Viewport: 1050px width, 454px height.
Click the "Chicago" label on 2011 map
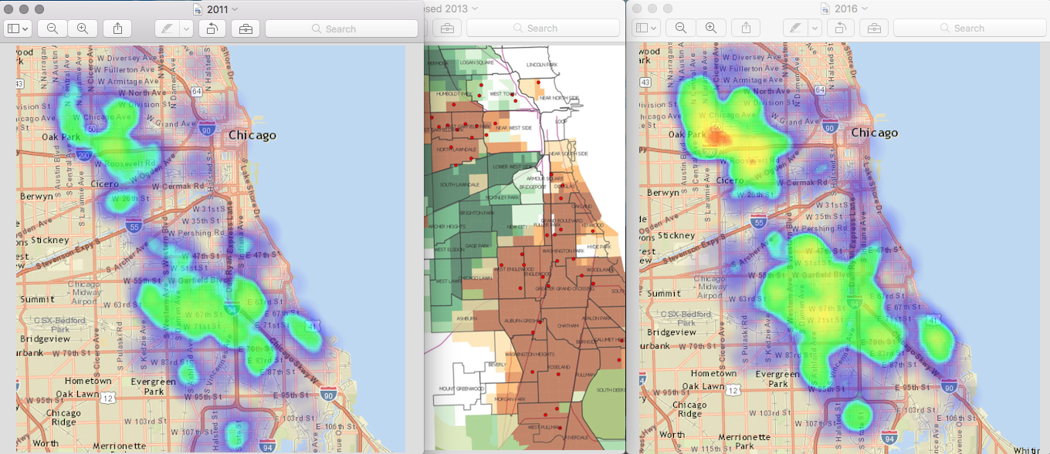tap(252, 135)
